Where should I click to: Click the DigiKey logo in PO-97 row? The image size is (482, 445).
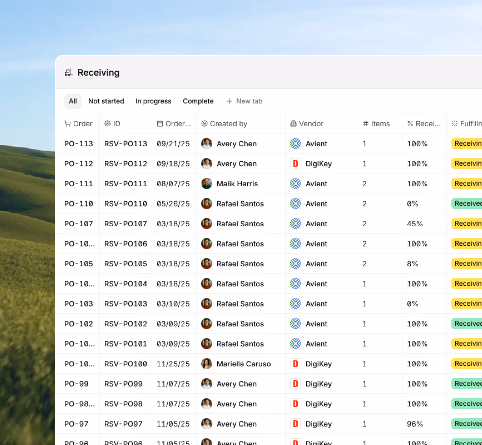pyautogui.click(x=296, y=424)
